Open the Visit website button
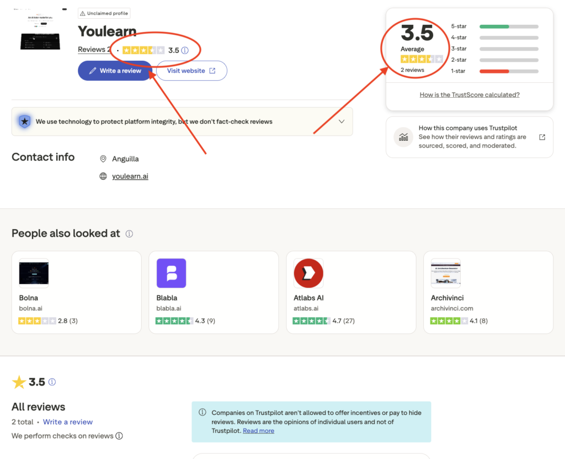 click(x=191, y=71)
